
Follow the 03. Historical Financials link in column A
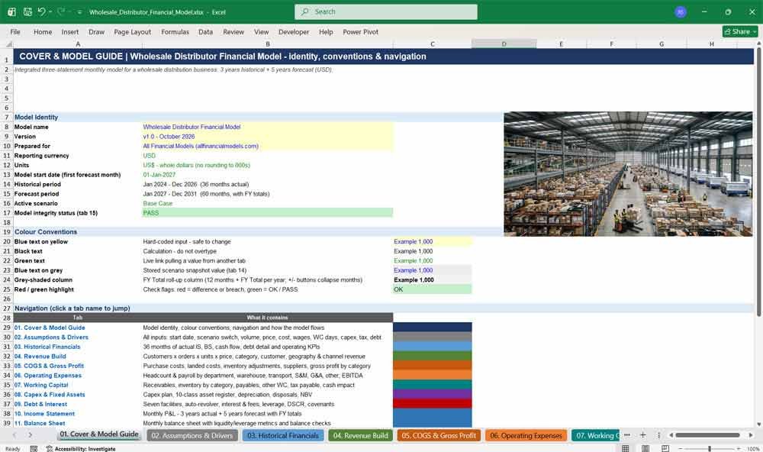pyautogui.click(x=47, y=347)
